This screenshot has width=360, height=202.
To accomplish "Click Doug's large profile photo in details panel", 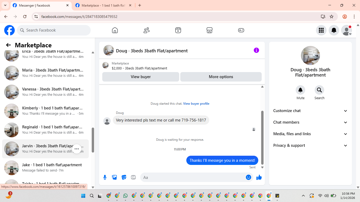I will pyautogui.click(x=310, y=55).
